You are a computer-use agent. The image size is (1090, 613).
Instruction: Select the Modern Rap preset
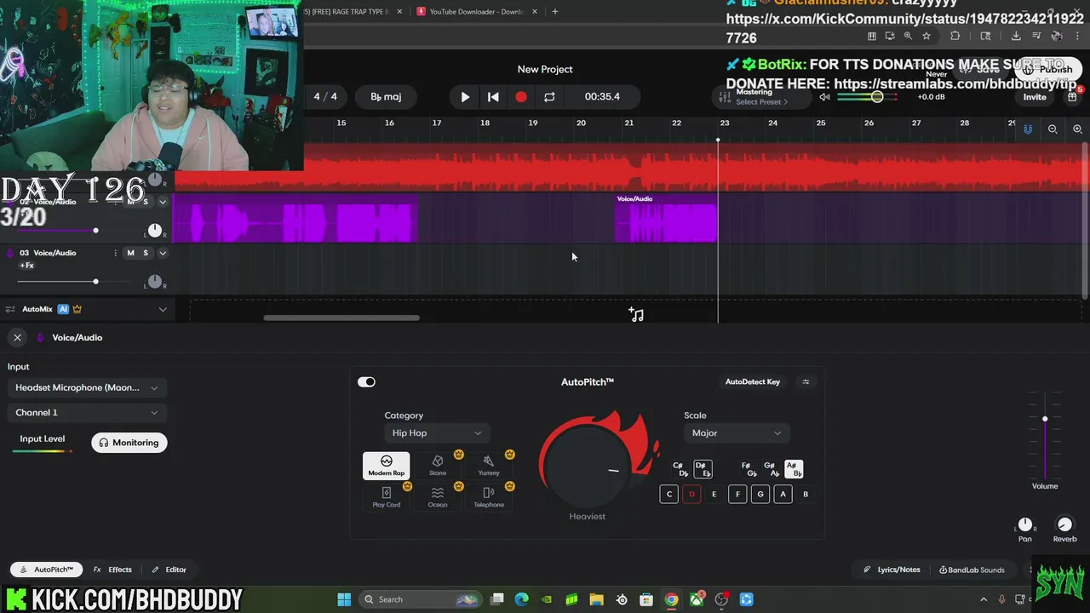point(386,466)
